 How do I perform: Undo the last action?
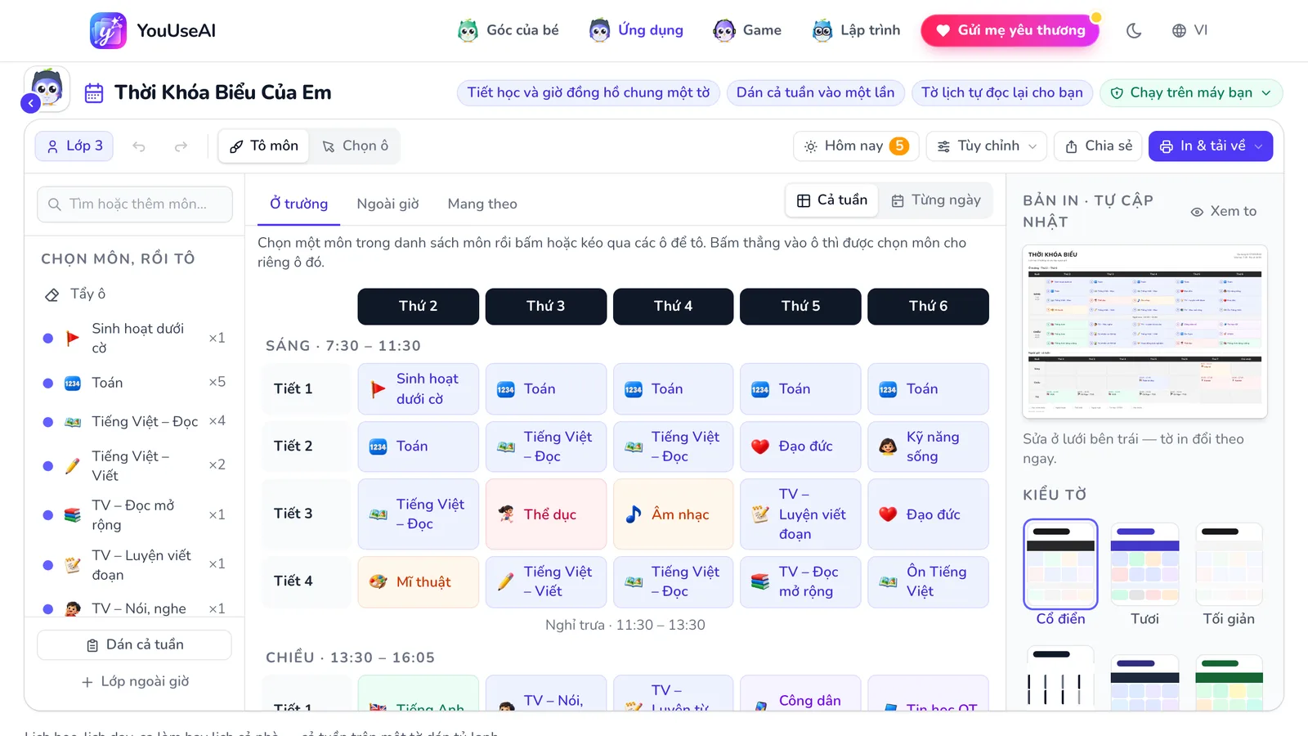coord(139,146)
